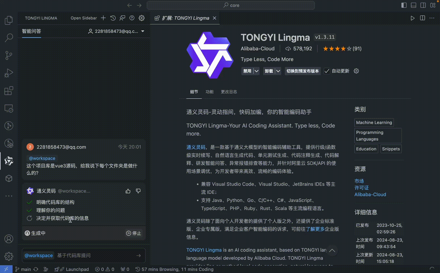Open the Explorer view in activity bar
The height and width of the screenshot is (273, 440).
(x=9, y=20)
